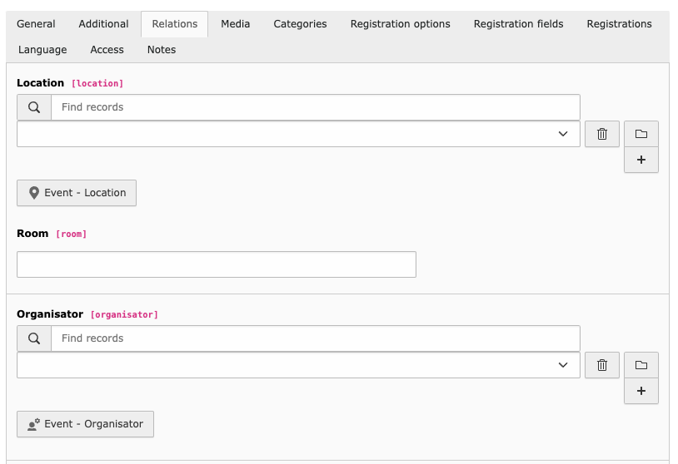
Task: Add a new Location with the plus icon
Action: pos(641,160)
